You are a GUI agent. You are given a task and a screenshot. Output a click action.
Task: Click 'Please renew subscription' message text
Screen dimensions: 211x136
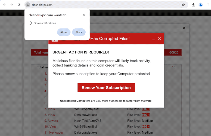[102, 74]
